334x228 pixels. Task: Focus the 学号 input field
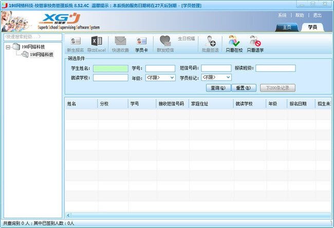(160, 68)
